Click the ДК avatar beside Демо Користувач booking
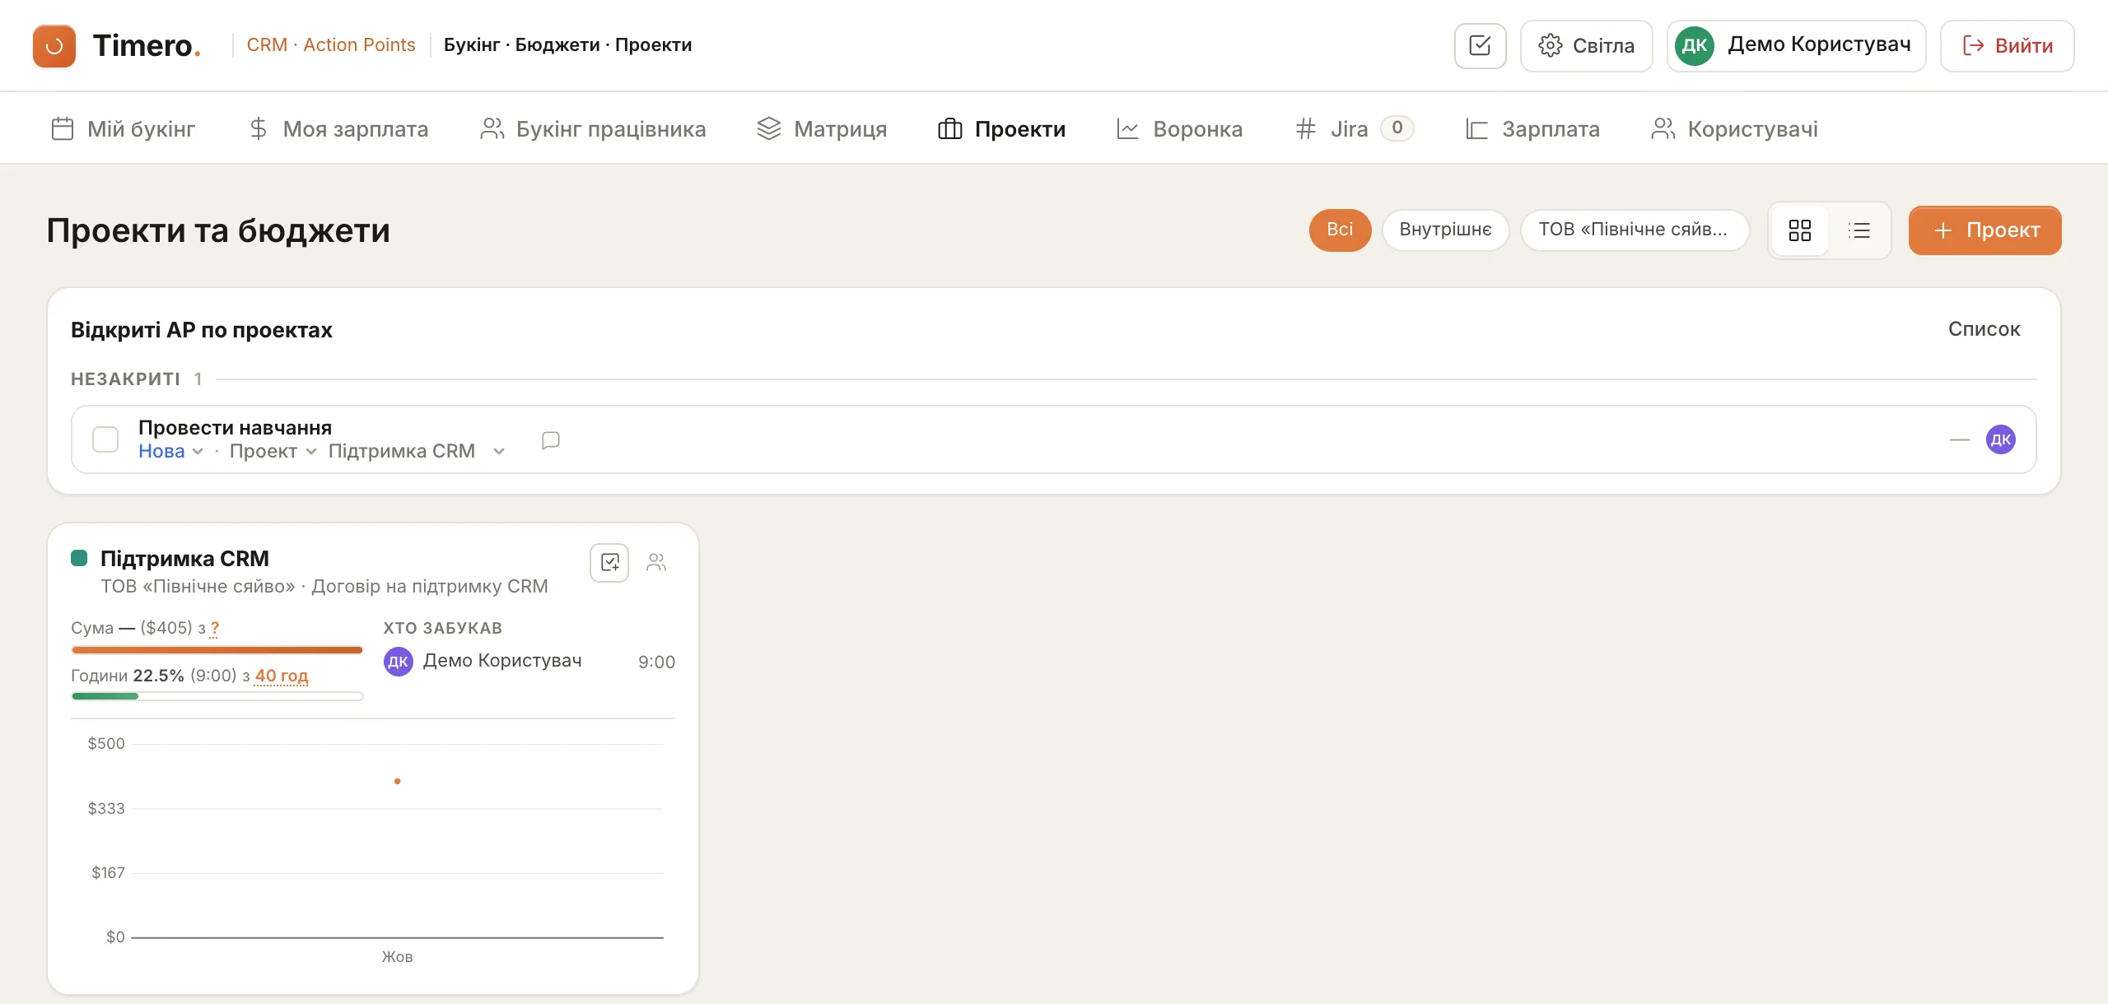The image size is (2108, 1004). click(x=399, y=661)
